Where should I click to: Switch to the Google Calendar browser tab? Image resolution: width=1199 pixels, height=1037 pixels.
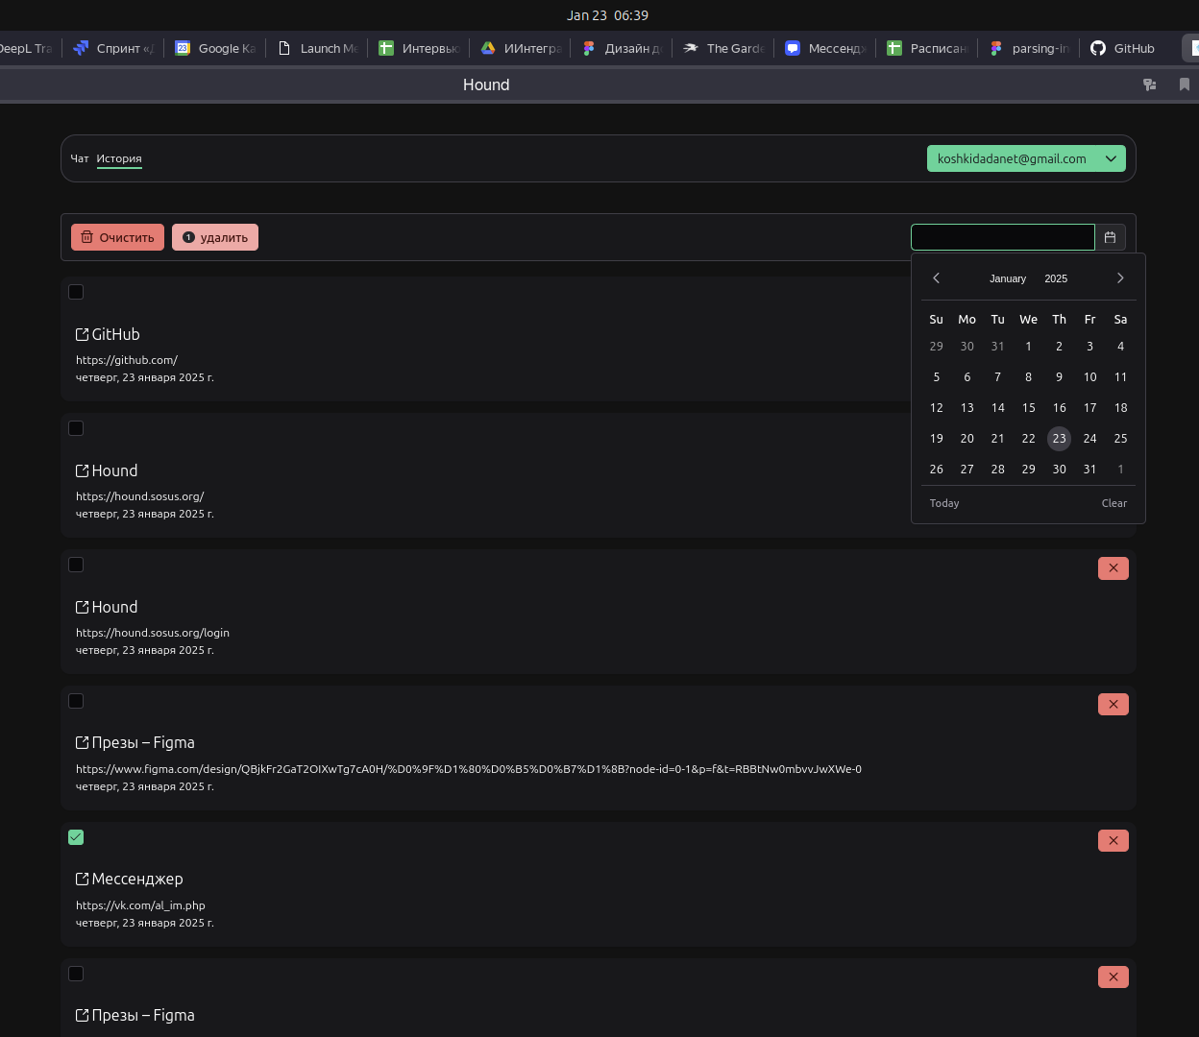point(215,48)
